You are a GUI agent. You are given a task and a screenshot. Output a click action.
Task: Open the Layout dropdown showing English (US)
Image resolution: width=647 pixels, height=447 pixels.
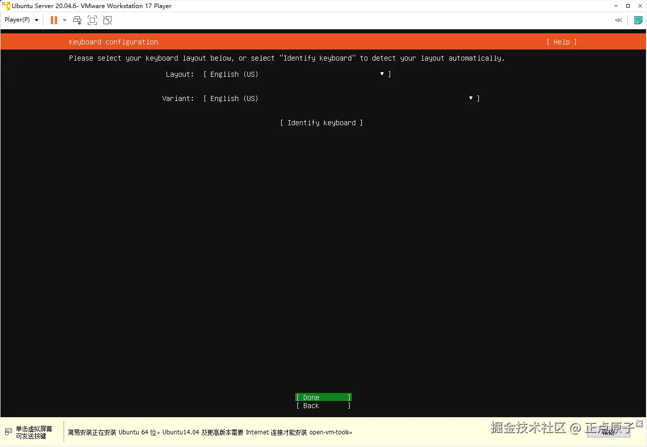[297, 74]
